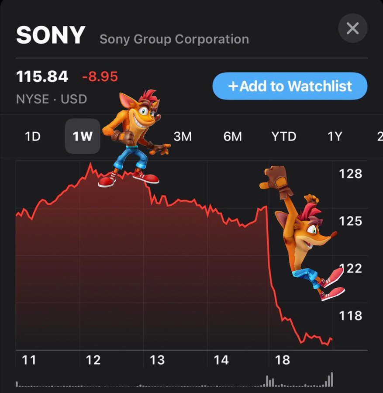Screen dimensions: 383x393
Task: Show the YTD chart range
Action: click(x=284, y=137)
